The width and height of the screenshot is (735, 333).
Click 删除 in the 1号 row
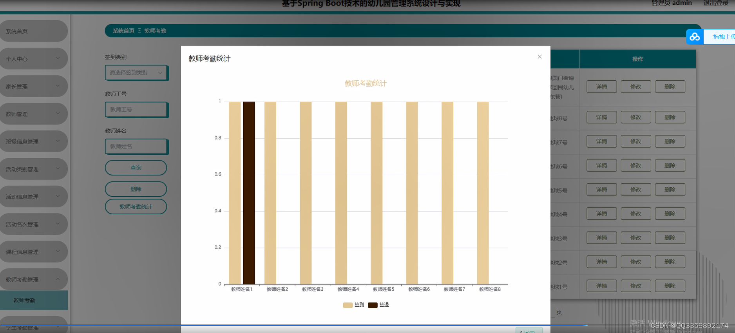[x=670, y=286]
